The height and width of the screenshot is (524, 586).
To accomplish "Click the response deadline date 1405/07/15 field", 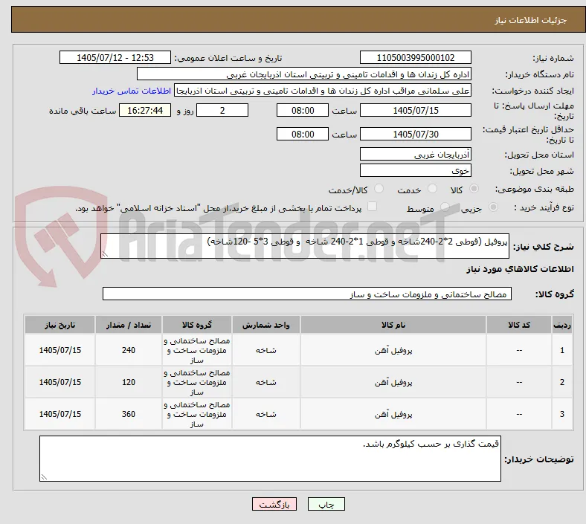I will coord(415,110).
